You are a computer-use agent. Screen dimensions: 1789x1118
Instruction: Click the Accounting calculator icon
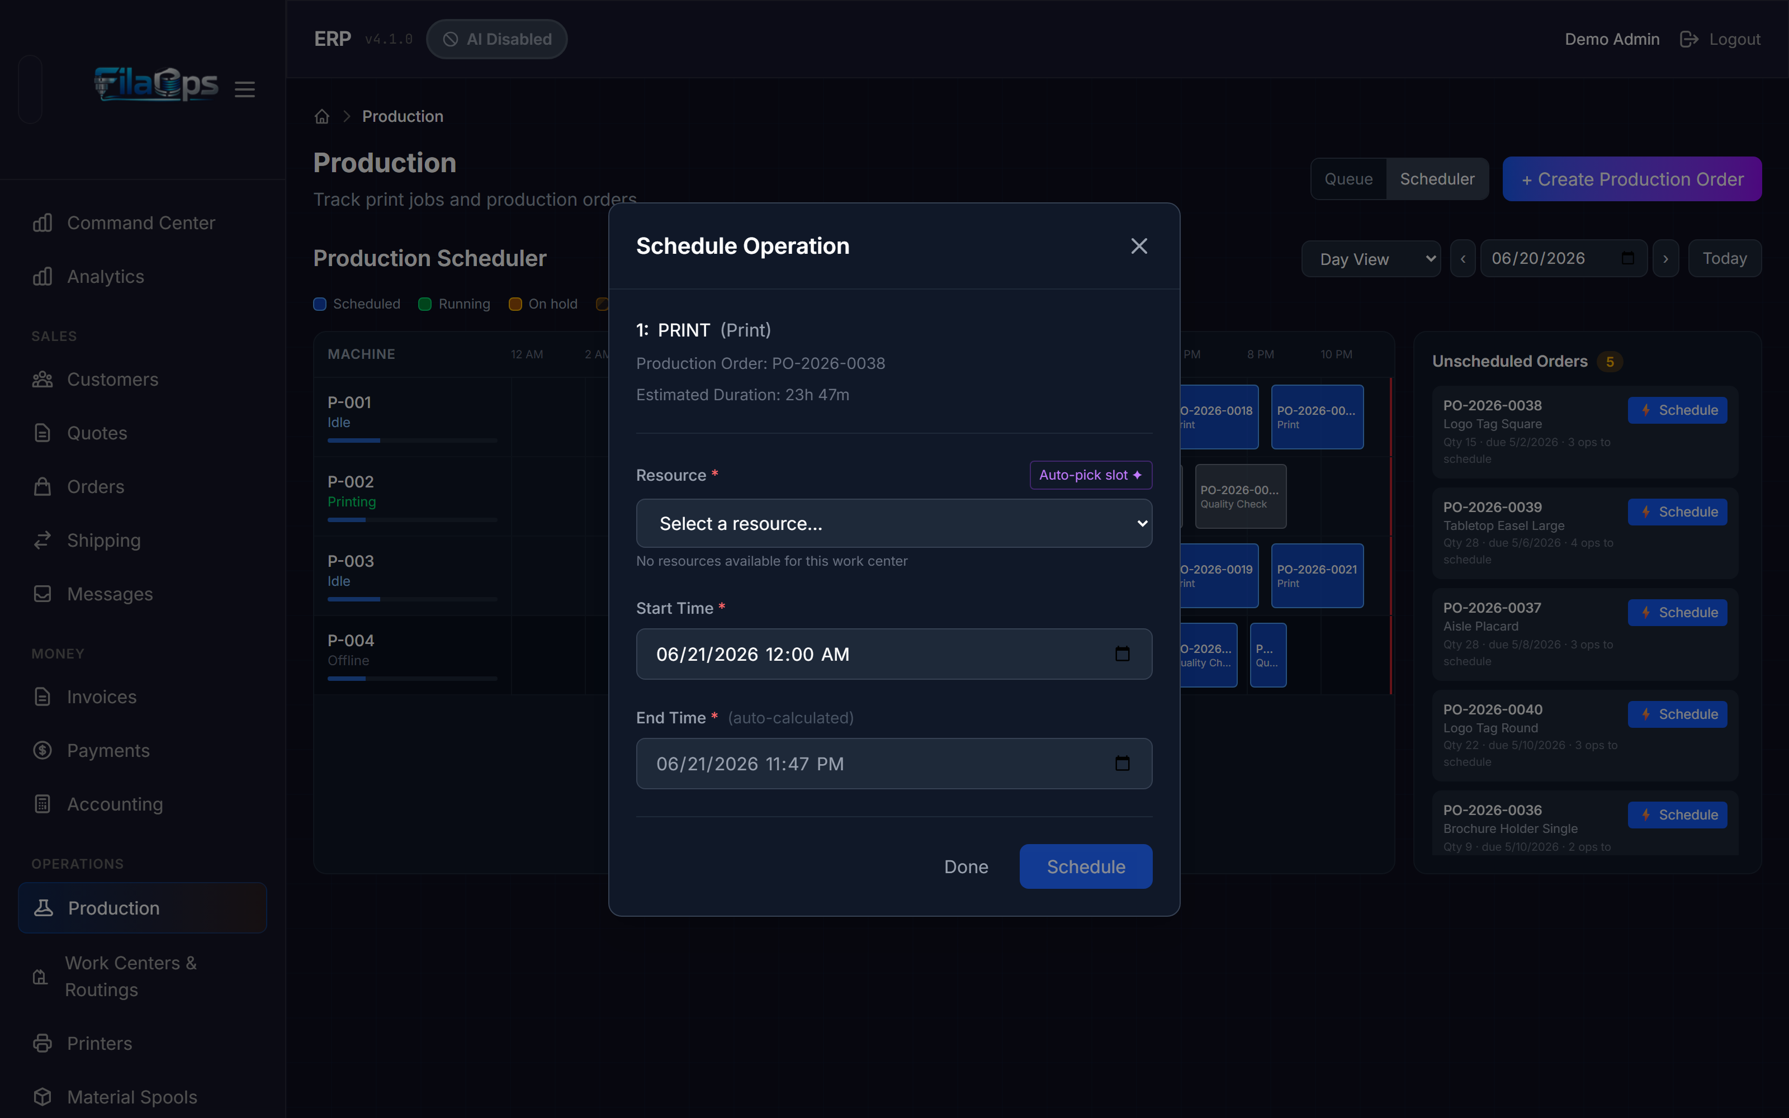click(43, 804)
